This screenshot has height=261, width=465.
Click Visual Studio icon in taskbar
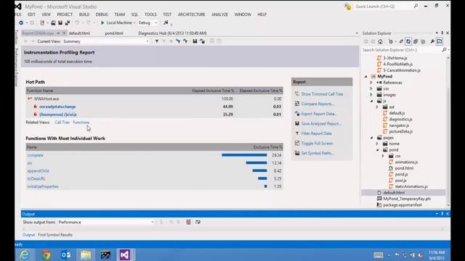pyautogui.click(x=124, y=254)
